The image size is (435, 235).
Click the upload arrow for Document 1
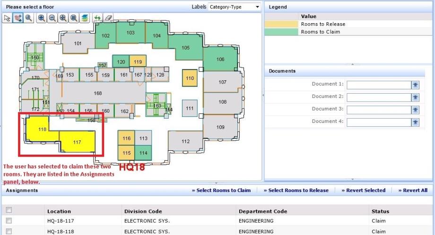(416, 85)
